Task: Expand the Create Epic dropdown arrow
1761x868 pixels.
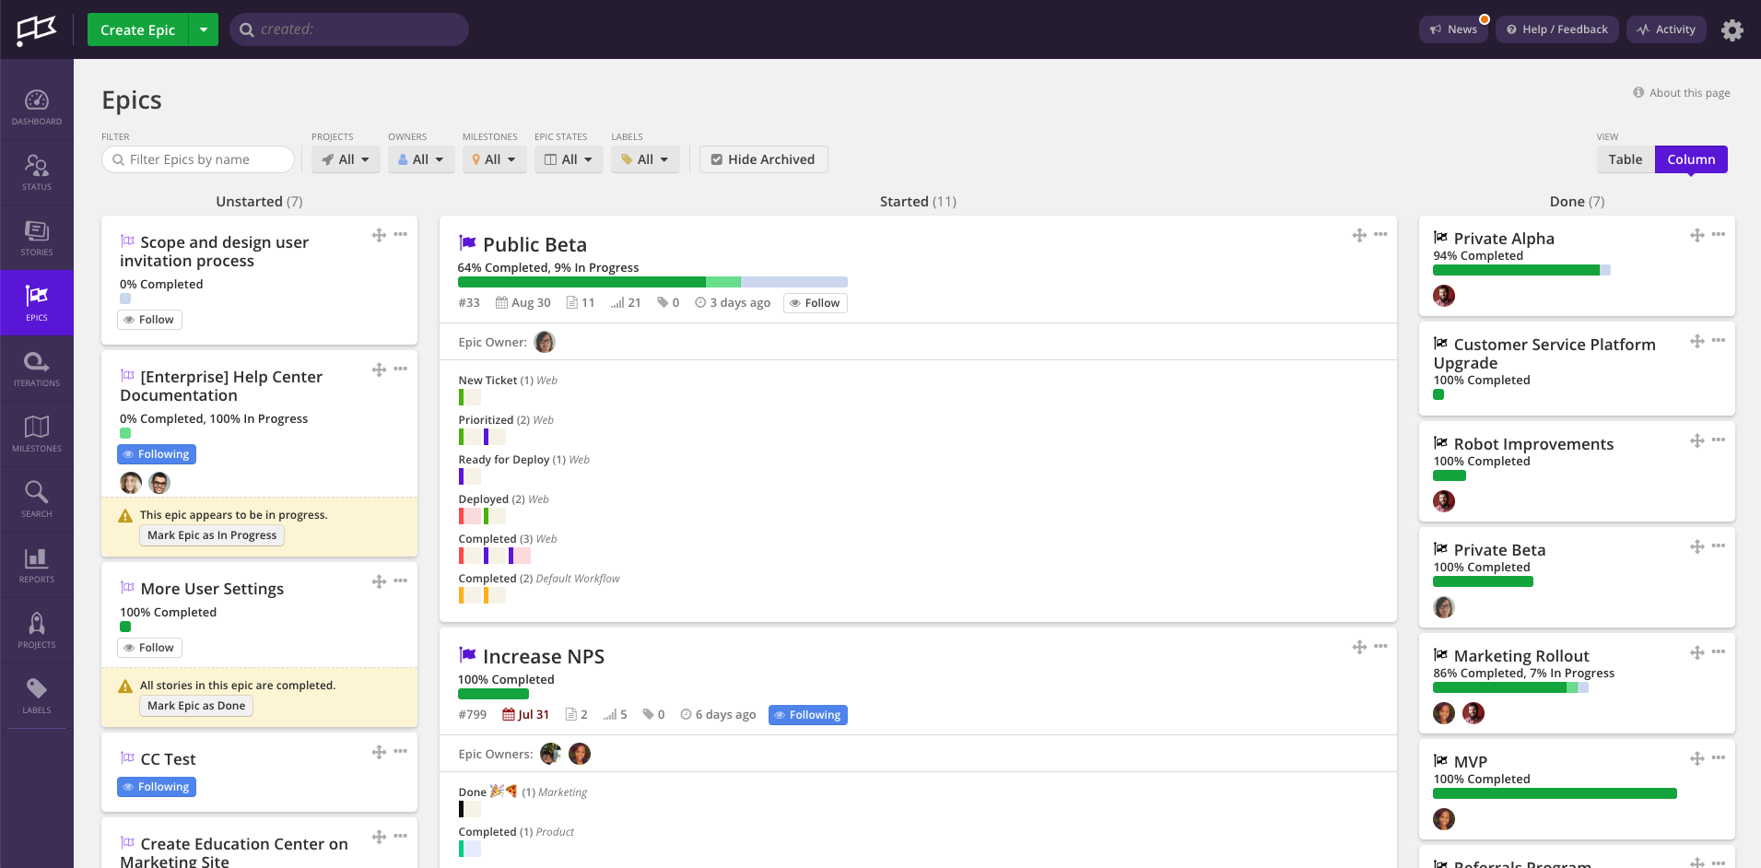Action: (204, 29)
